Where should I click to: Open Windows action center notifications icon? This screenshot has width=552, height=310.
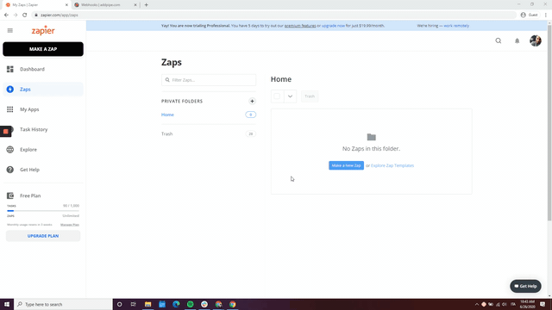[543, 304]
